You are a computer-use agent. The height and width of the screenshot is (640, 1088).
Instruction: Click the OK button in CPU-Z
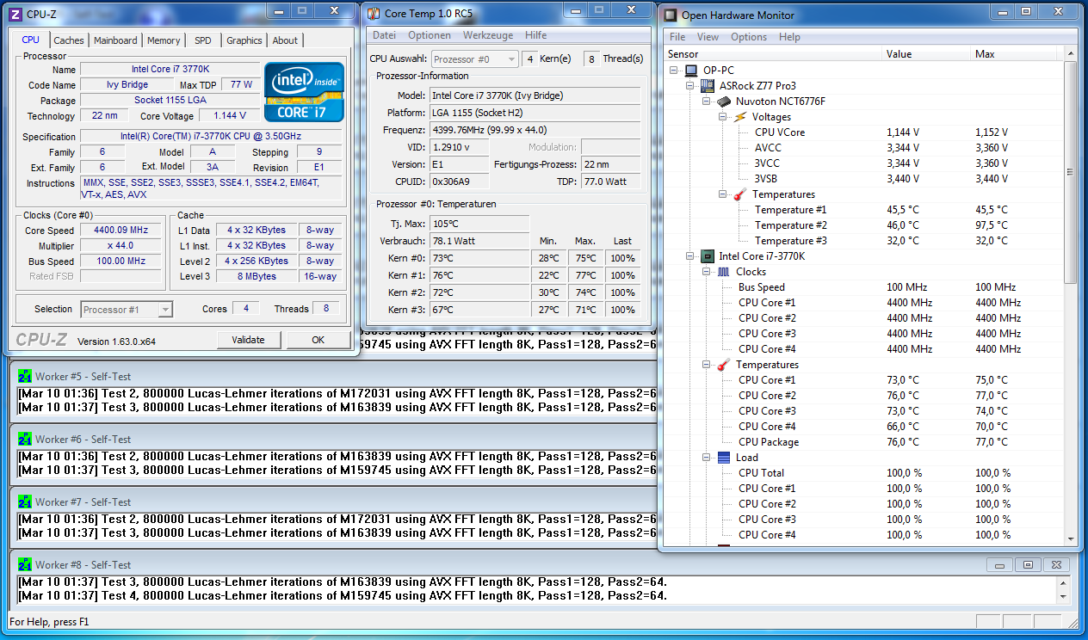(x=318, y=340)
